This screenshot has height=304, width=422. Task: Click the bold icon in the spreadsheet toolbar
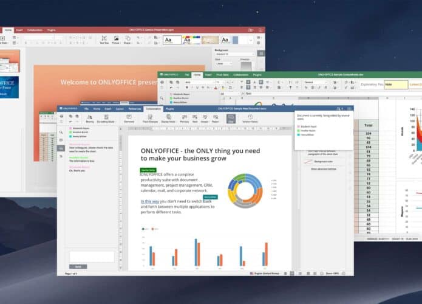[187, 88]
